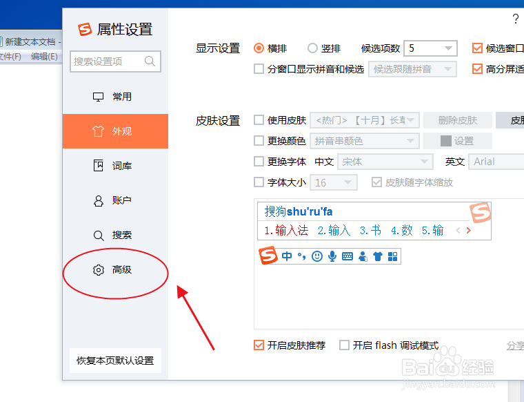Switch to the 词库 tab
The image size is (524, 402).
pyautogui.click(x=115, y=166)
